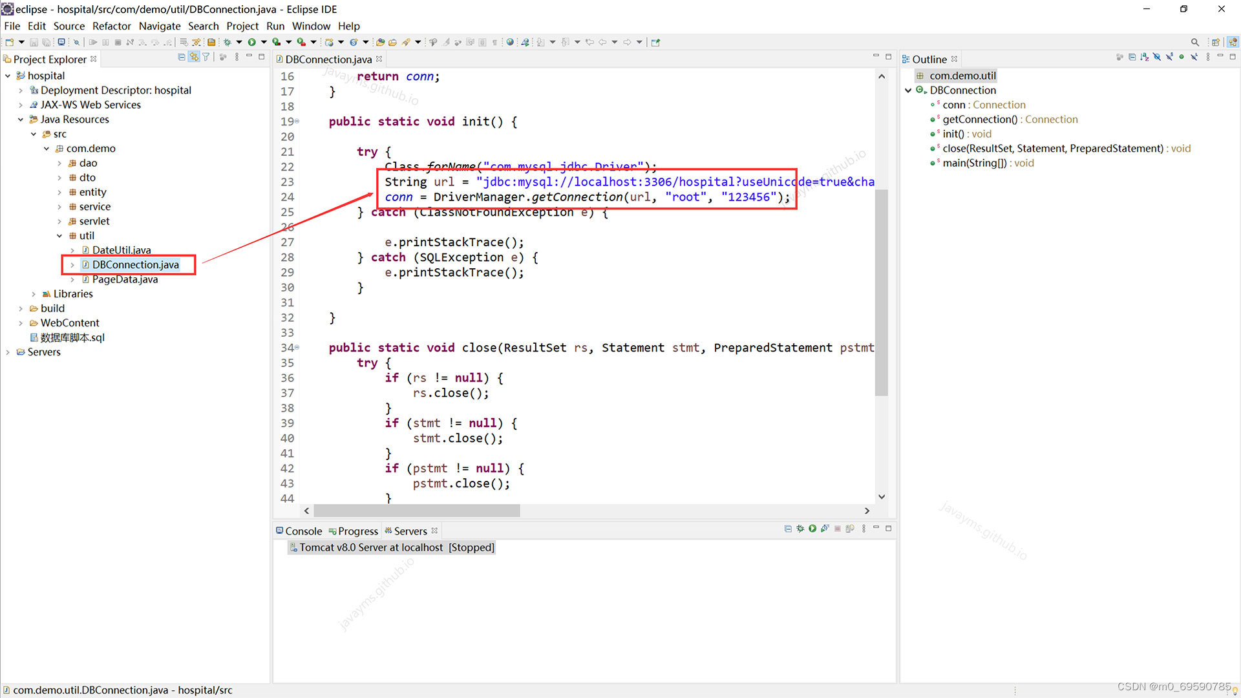Click the Search magnifier icon at top right
Screen dimensions: 1241x698
point(1194,42)
